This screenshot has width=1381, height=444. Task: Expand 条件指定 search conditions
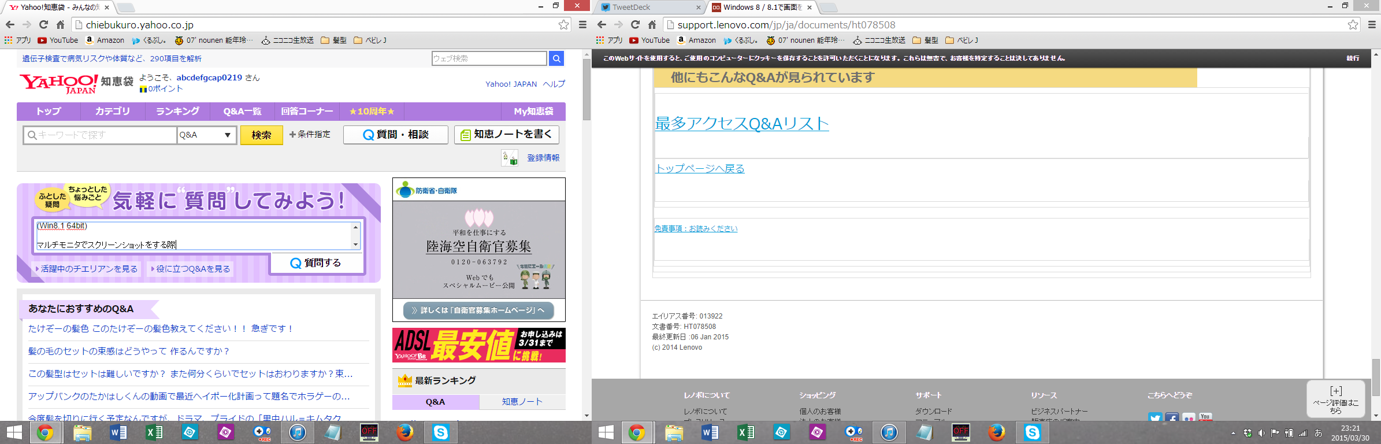click(310, 134)
